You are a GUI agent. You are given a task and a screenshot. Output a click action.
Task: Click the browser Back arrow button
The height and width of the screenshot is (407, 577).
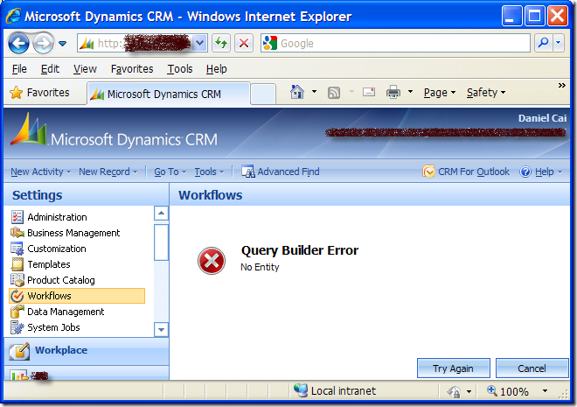18,44
